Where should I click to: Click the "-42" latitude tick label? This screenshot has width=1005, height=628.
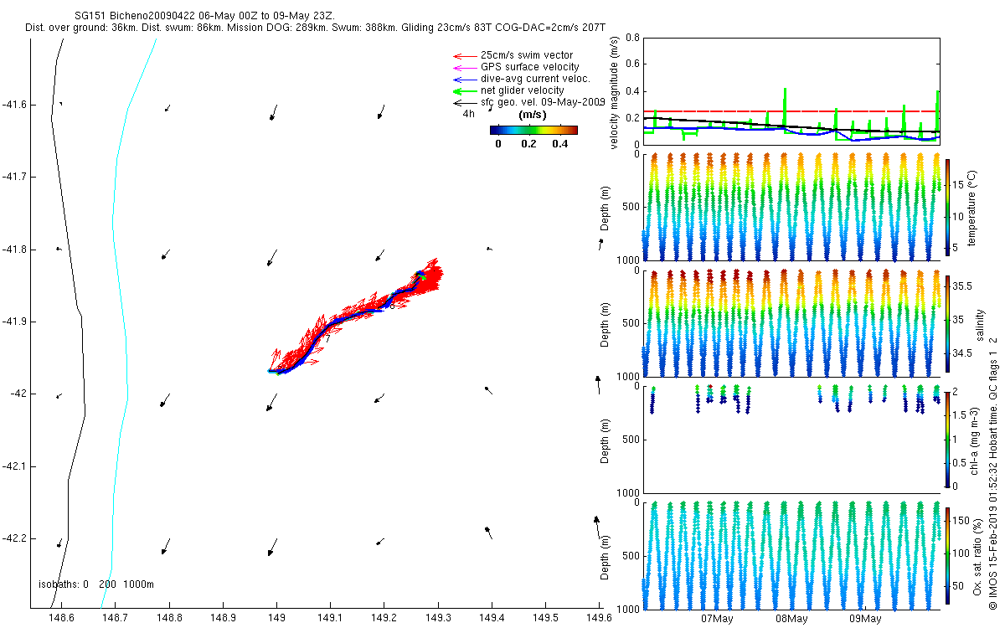coord(17,394)
